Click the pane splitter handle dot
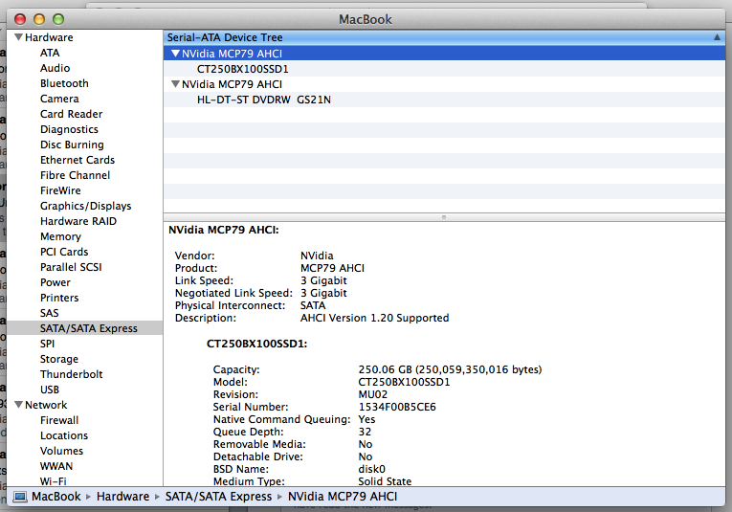 click(x=443, y=217)
